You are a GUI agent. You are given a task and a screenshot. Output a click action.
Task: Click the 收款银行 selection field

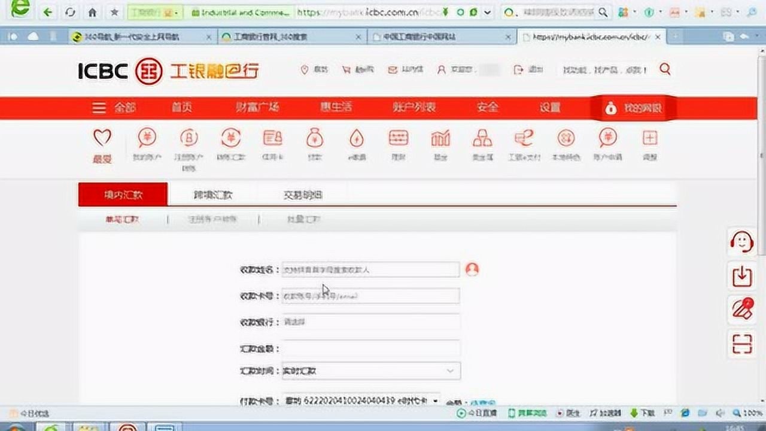pyautogui.click(x=370, y=321)
